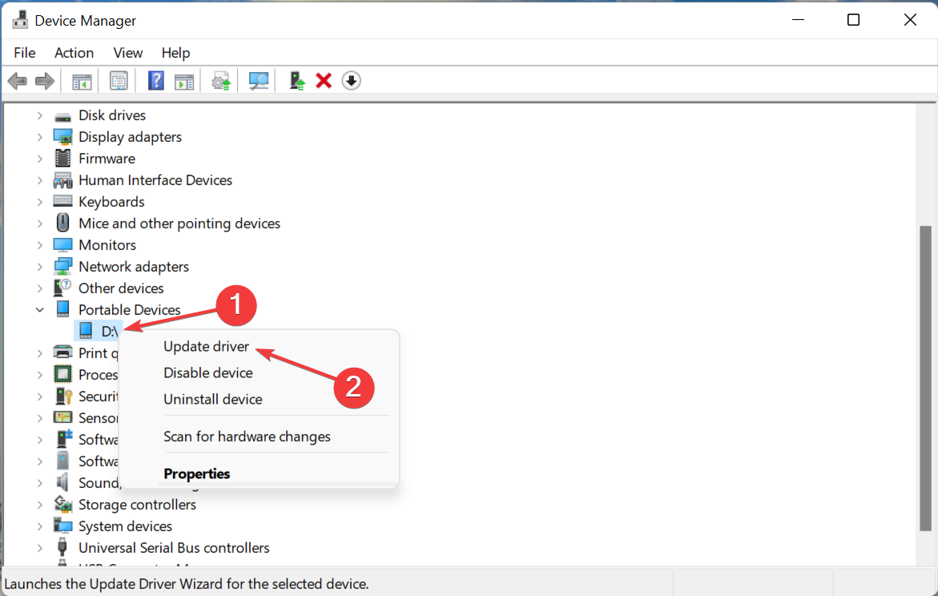Expand the Disk drives category
This screenshot has height=596, width=938.
[x=40, y=115]
